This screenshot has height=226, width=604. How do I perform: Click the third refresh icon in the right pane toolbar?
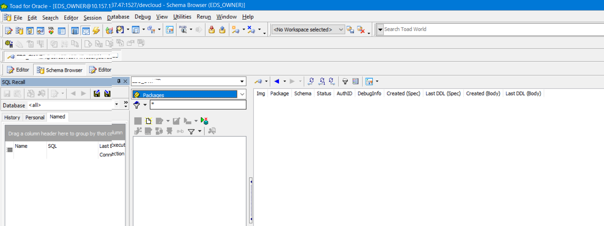332,81
